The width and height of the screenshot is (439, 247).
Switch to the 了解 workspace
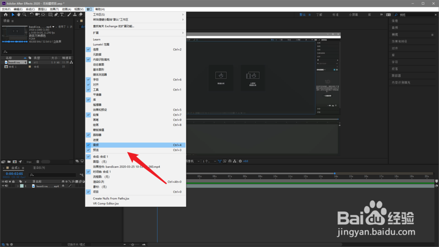[319, 15]
